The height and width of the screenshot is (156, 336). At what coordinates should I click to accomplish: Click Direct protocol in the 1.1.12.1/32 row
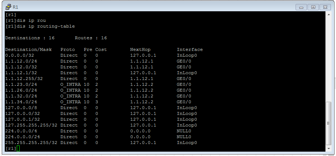tap(69, 73)
